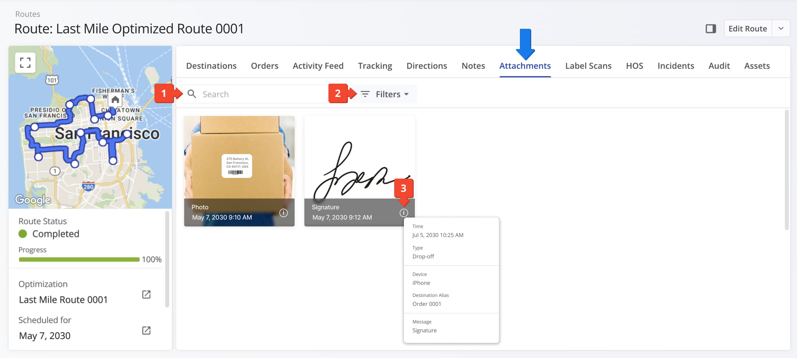Switch to the HOS tab
The width and height of the screenshot is (797, 358).
click(634, 66)
